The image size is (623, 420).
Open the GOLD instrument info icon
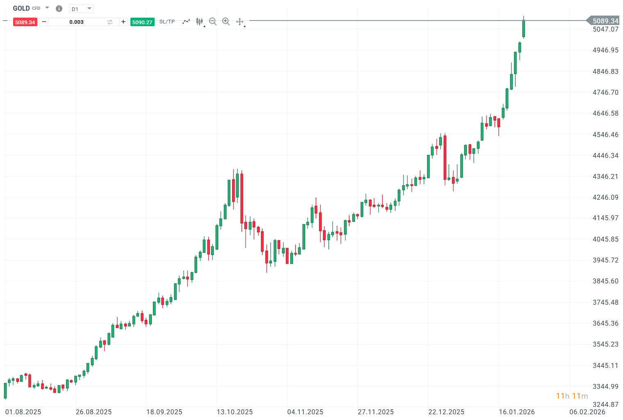[x=59, y=9]
